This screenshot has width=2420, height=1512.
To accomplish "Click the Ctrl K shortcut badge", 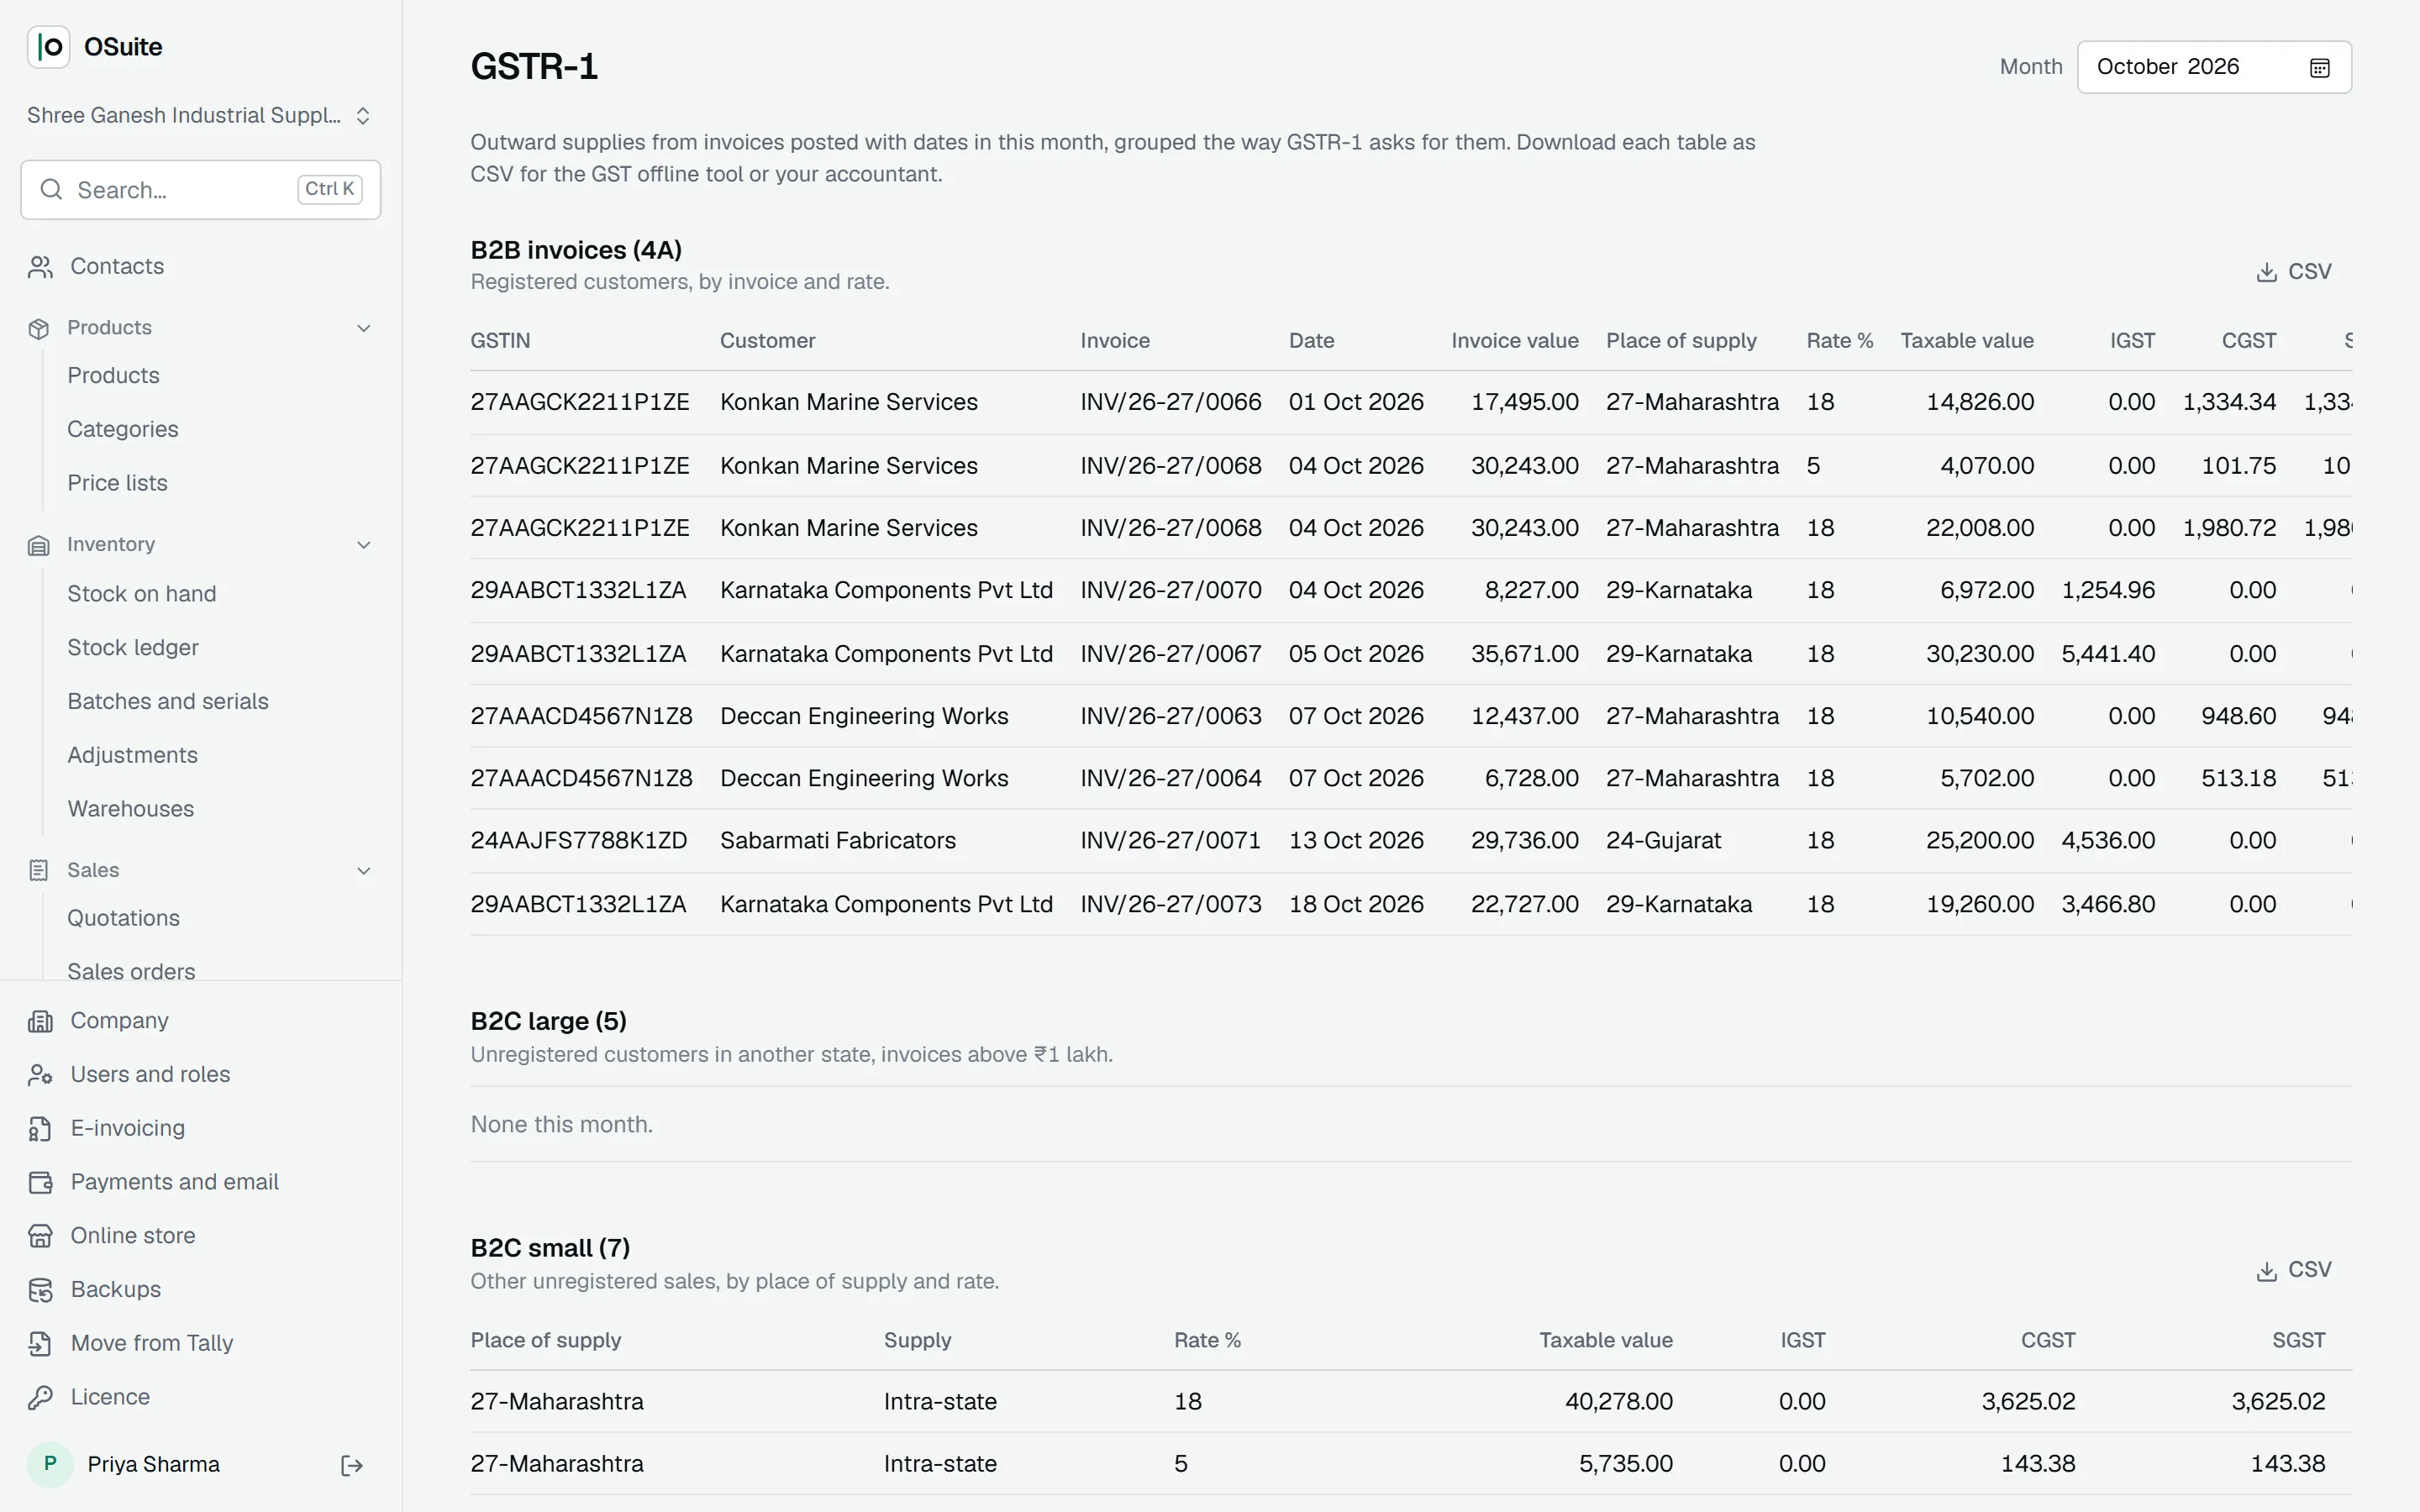I will (x=330, y=189).
